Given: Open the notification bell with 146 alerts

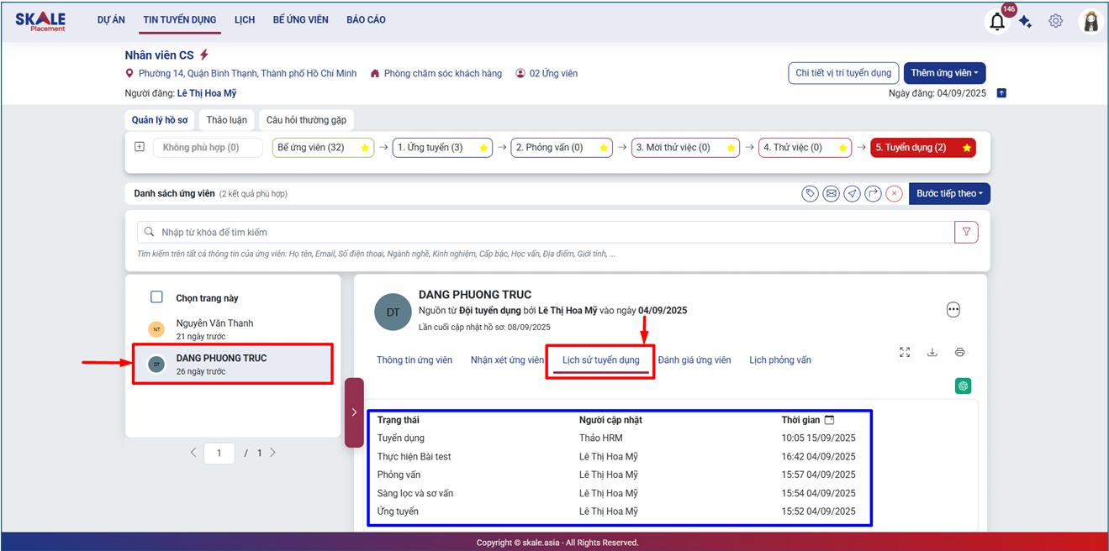Looking at the screenshot, I should pos(997,22).
